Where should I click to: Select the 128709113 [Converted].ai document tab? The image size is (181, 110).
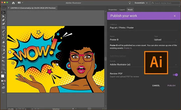[33, 8]
